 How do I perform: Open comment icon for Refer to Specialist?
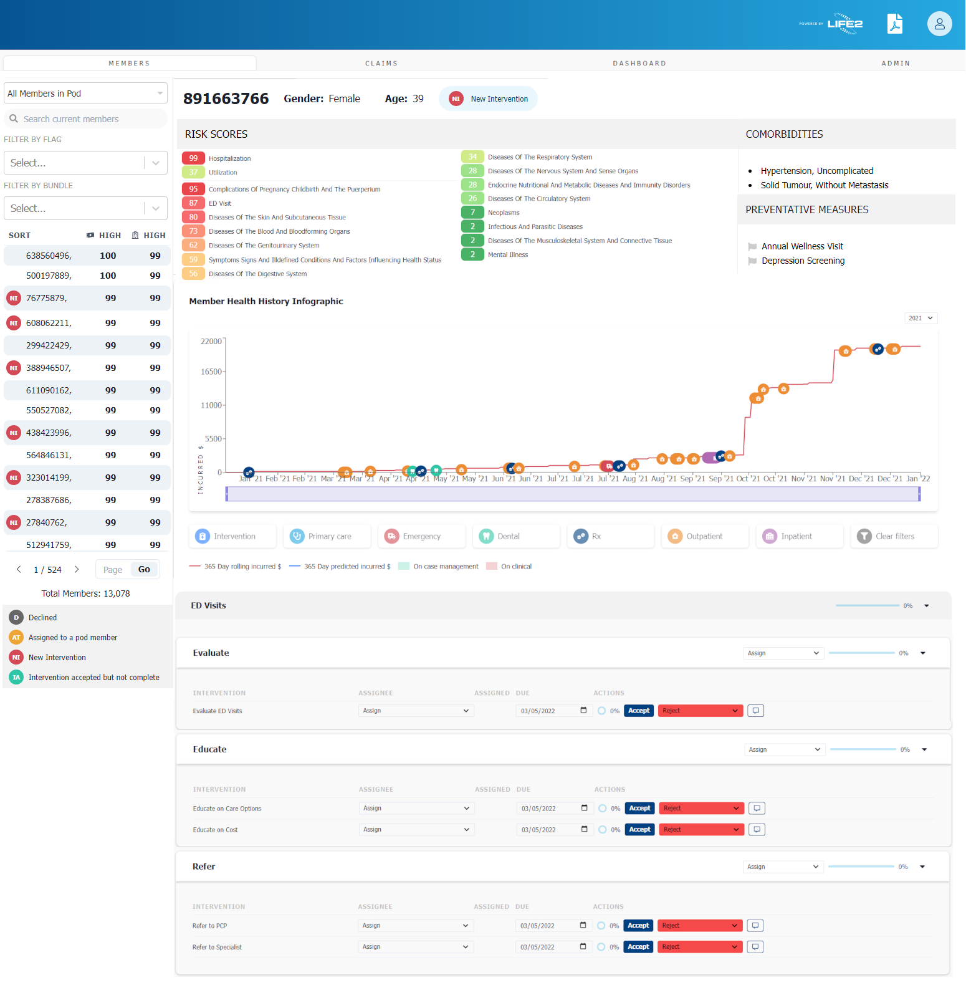coord(755,946)
